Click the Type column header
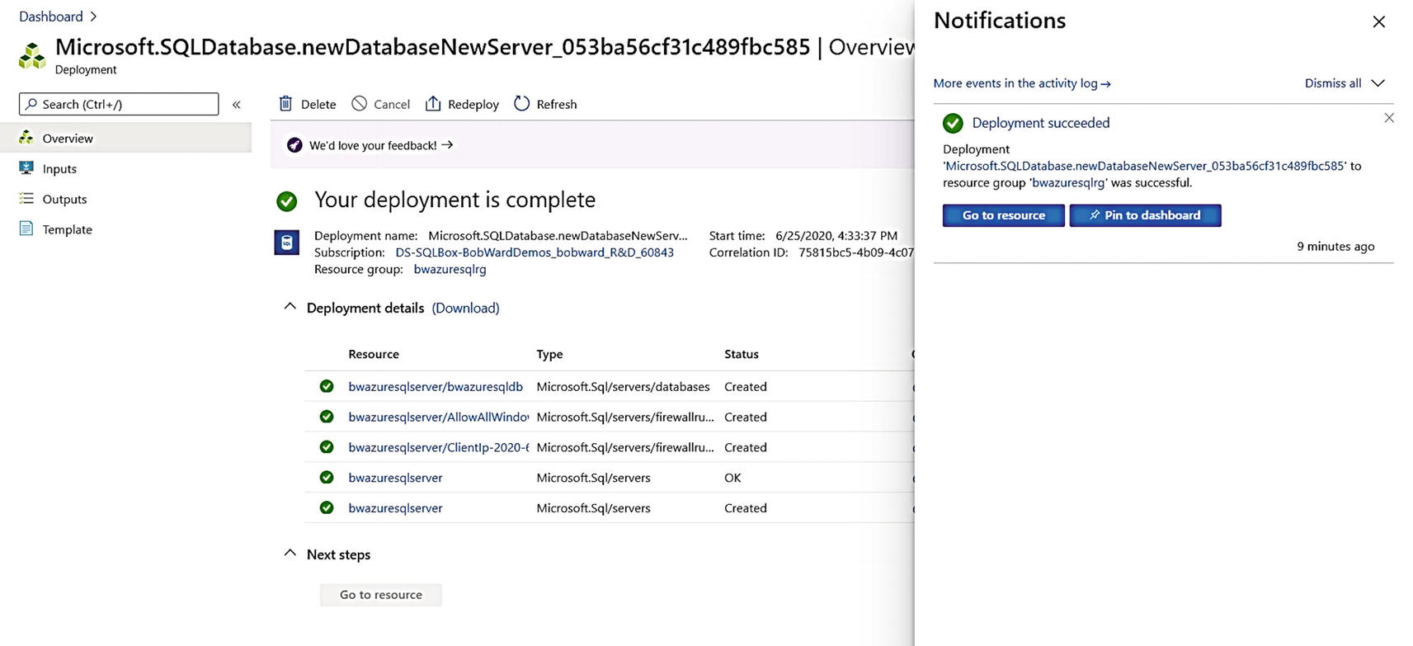The width and height of the screenshot is (1413, 646). pyautogui.click(x=549, y=354)
